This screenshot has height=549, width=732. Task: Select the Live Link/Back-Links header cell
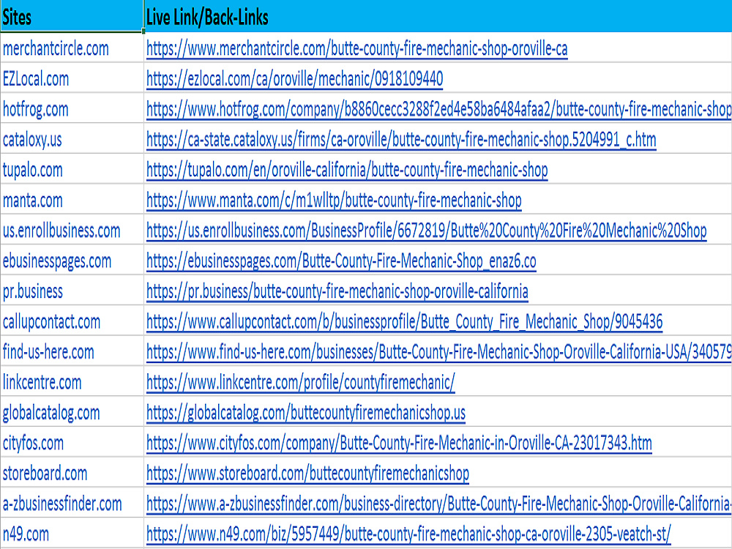click(x=438, y=16)
